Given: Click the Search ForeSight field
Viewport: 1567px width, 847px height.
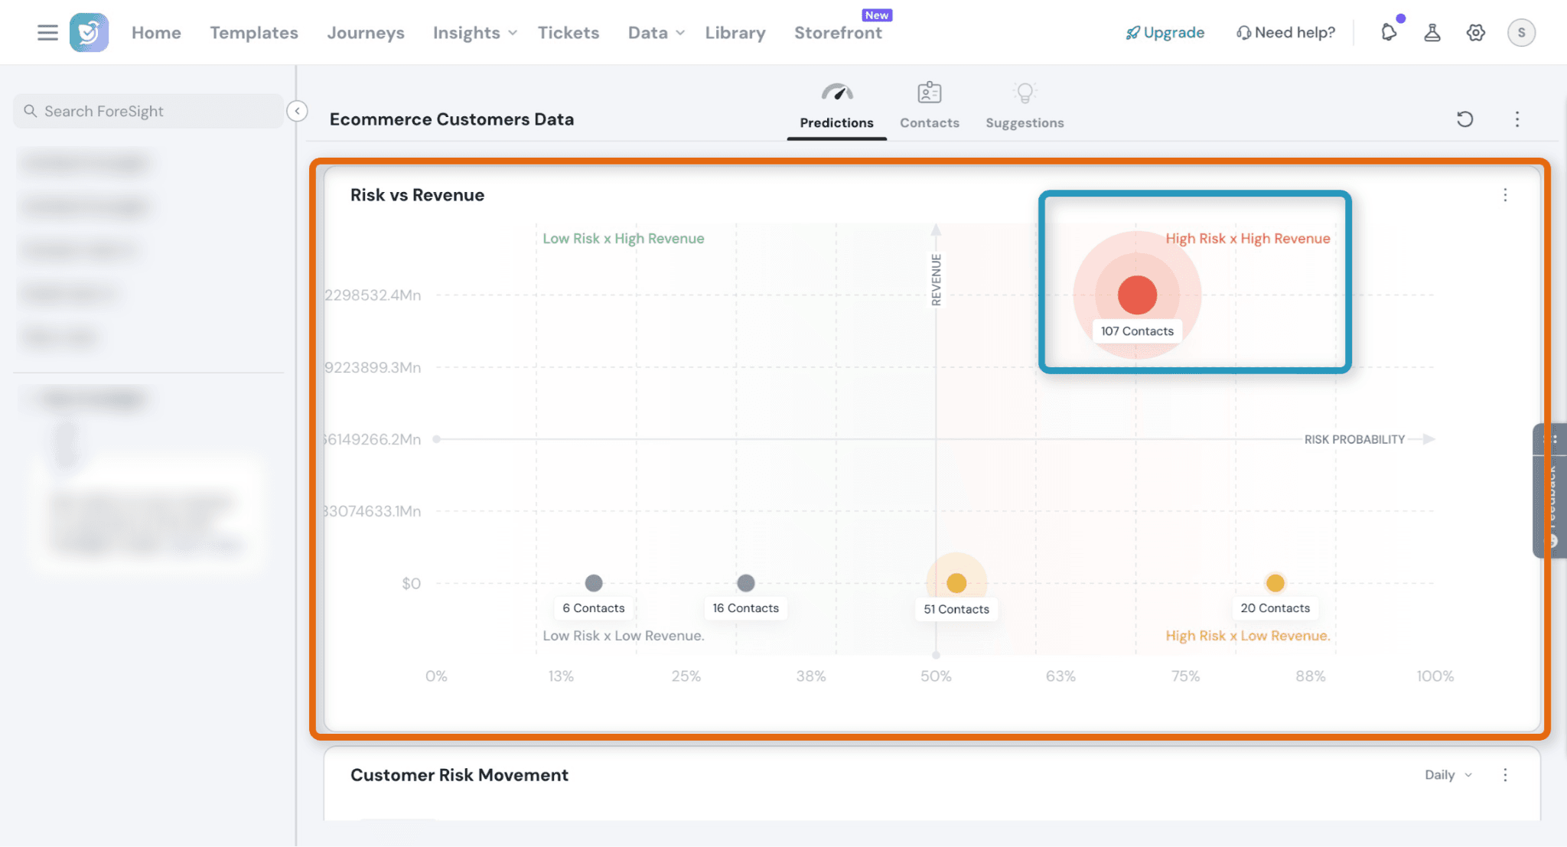Looking at the screenshot, I should [149, 111].
